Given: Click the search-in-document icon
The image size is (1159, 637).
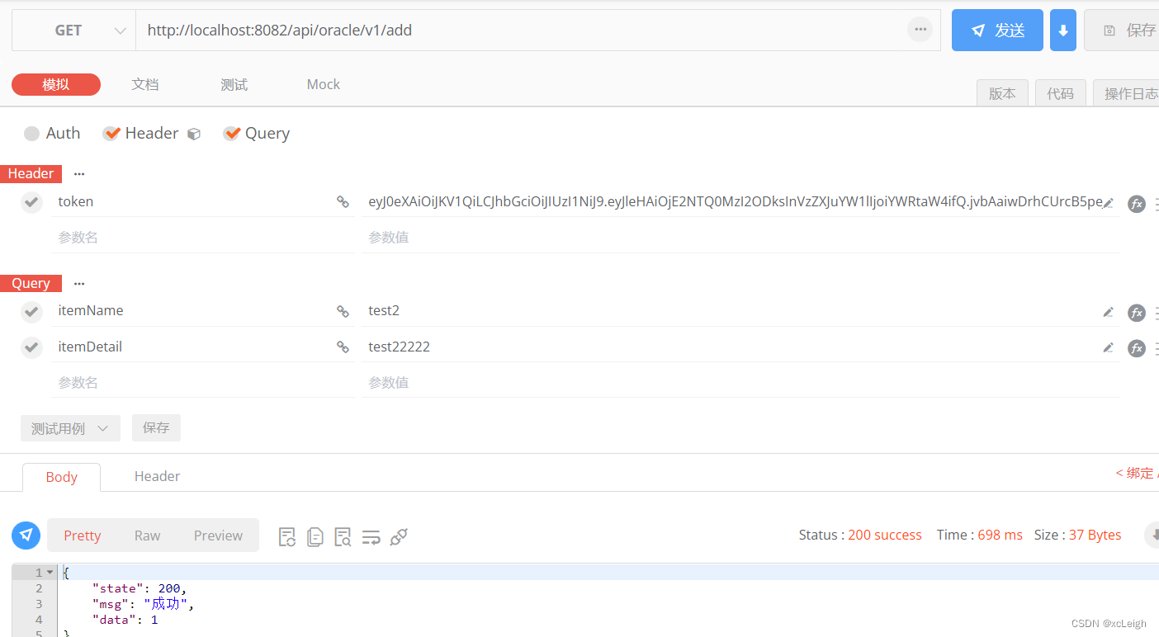Looking at the screenshot, I should tap(343, 537).
